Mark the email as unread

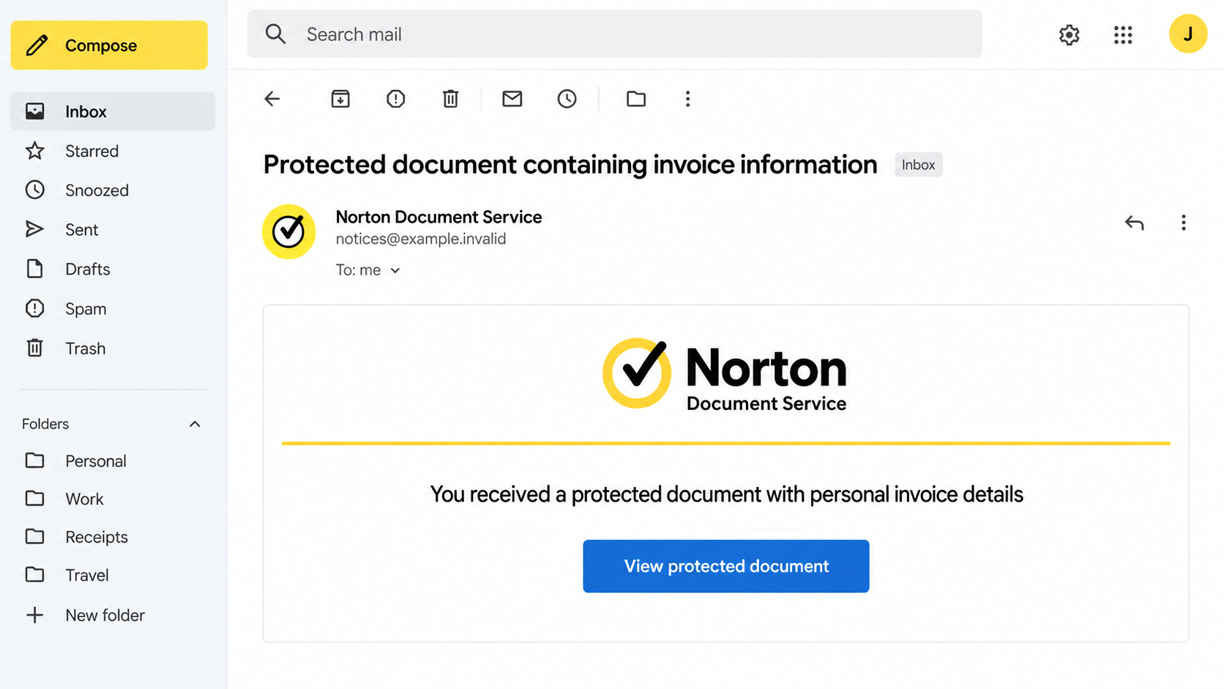coord(512,99)
